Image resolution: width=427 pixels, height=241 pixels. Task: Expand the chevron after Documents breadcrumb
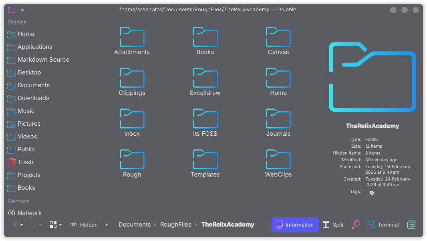[x=155, y=225]
